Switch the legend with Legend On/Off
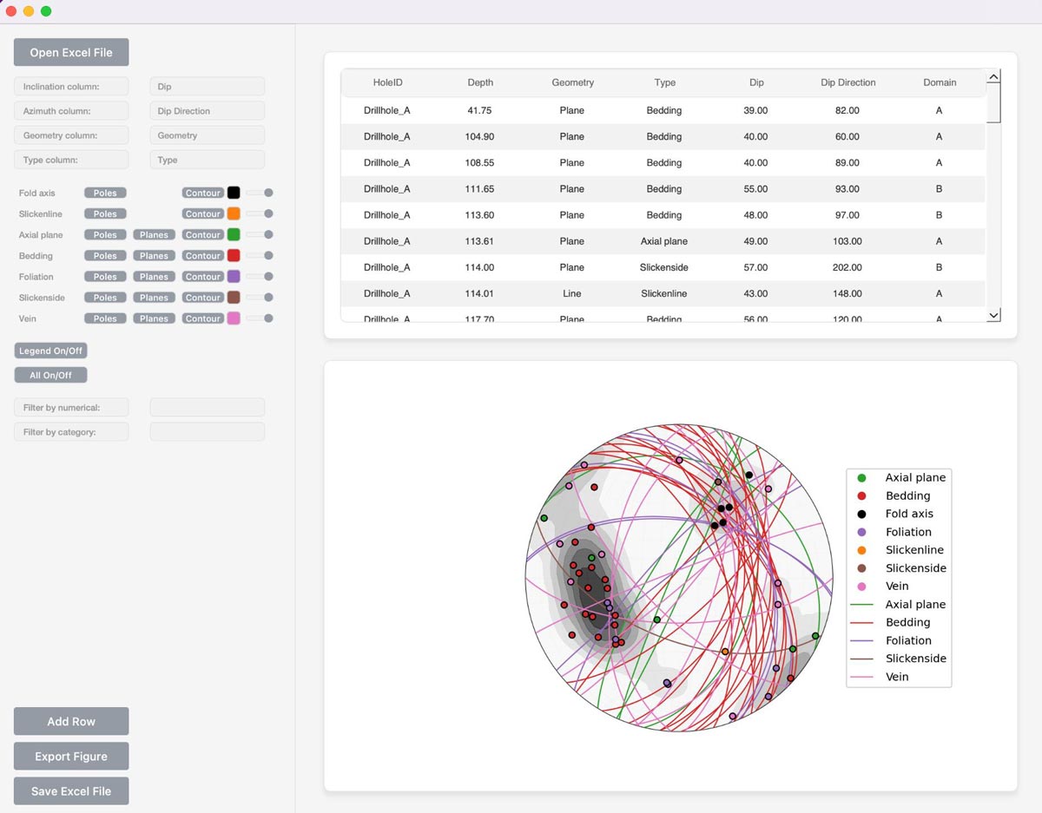1042x813 pixels. tap(50, 351)
